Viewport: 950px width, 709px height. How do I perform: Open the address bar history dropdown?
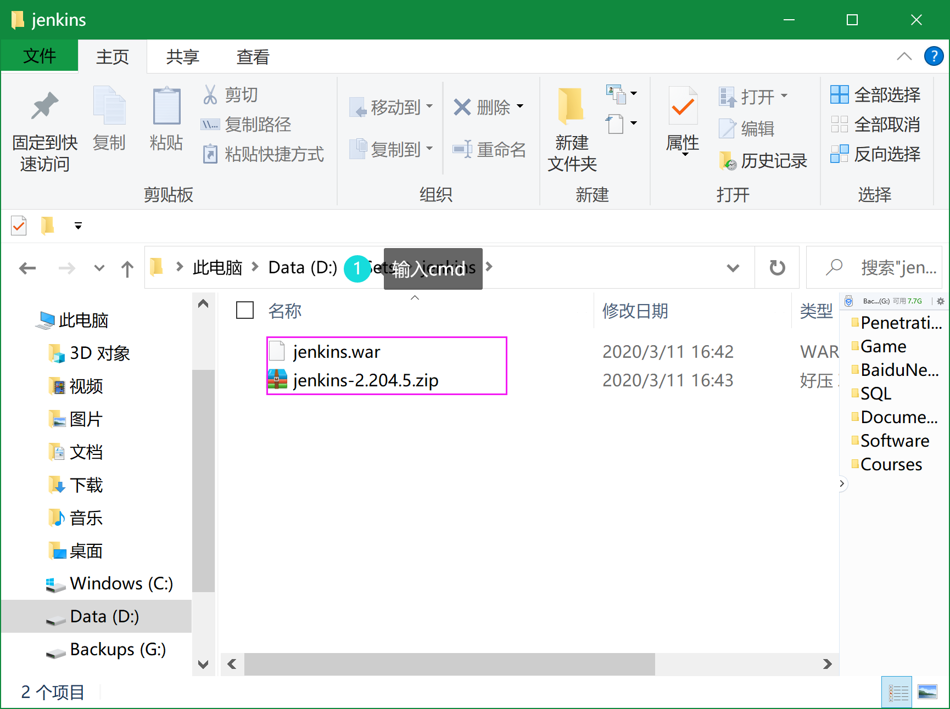coord(733,268)
